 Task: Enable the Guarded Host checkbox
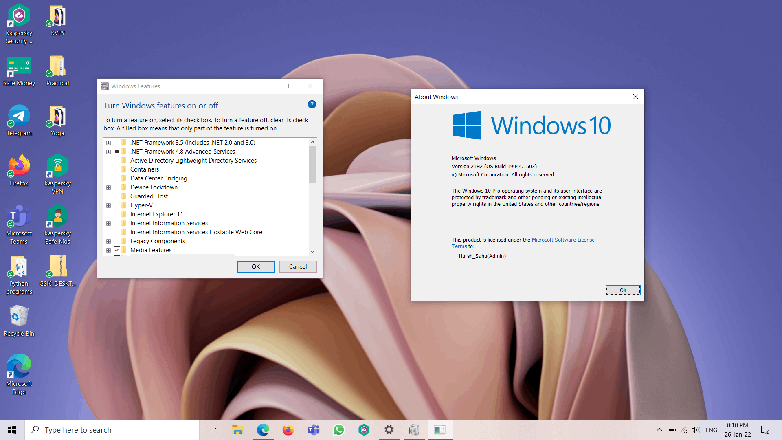tap(117, 196)
